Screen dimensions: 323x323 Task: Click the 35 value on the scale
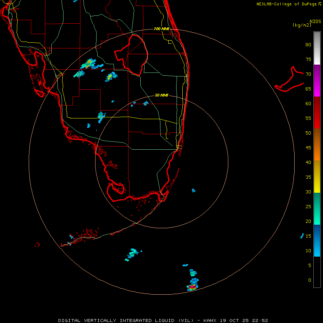point(308,177)
